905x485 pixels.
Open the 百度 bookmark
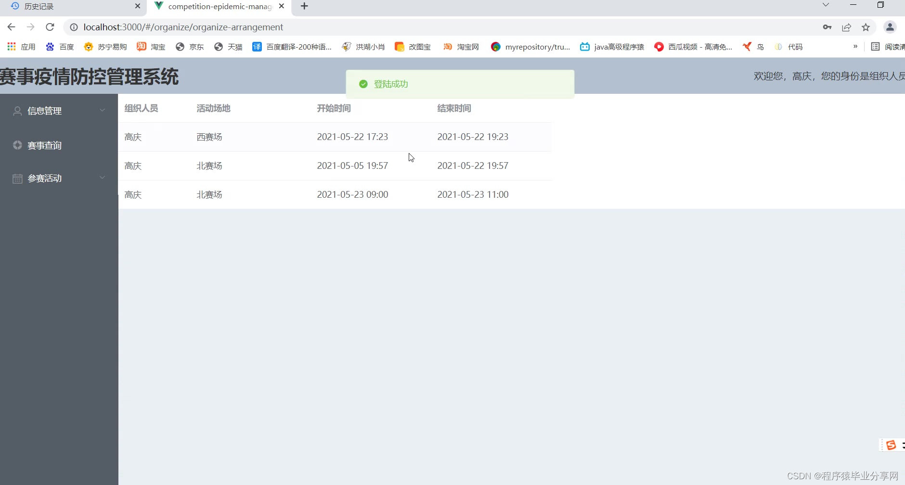coord(60,47)
